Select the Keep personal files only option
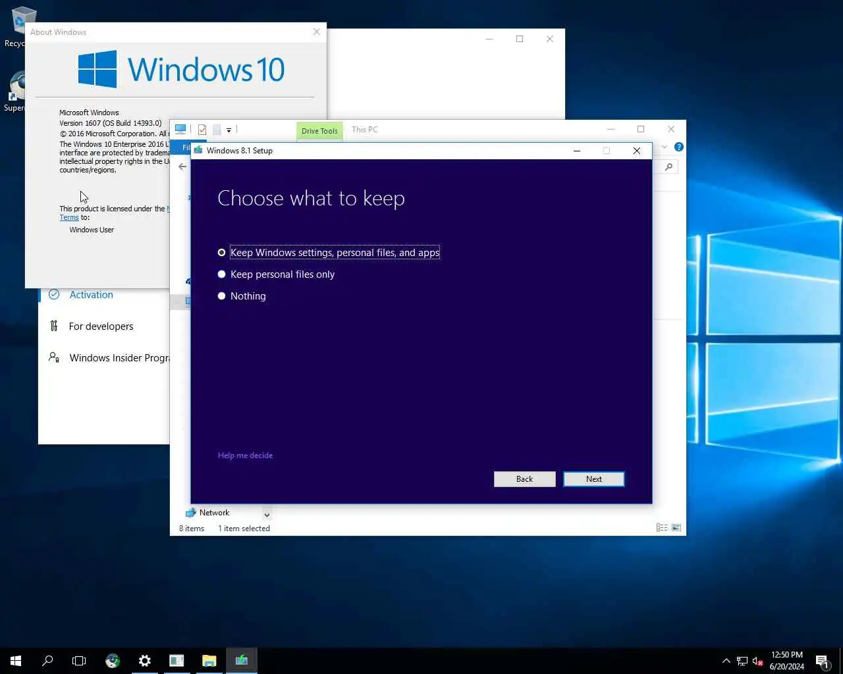Viewport: 843px width, 674px height. tap(276, 274)
